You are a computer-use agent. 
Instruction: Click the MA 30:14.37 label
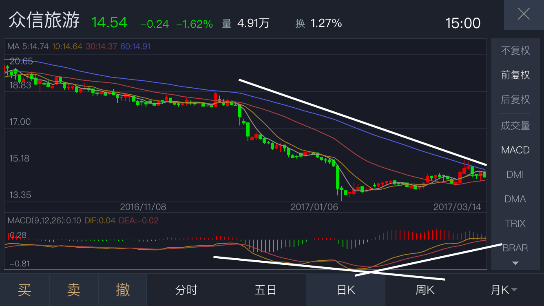[102, 47]
